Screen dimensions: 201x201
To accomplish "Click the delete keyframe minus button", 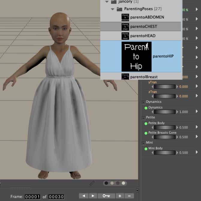I will click(129, 196).
